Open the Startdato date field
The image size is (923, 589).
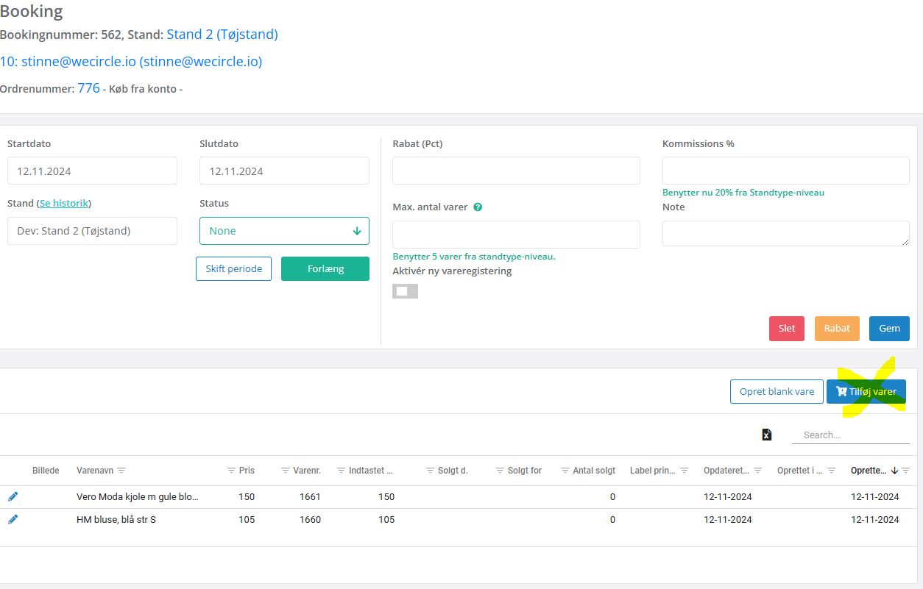click(92, 171)
